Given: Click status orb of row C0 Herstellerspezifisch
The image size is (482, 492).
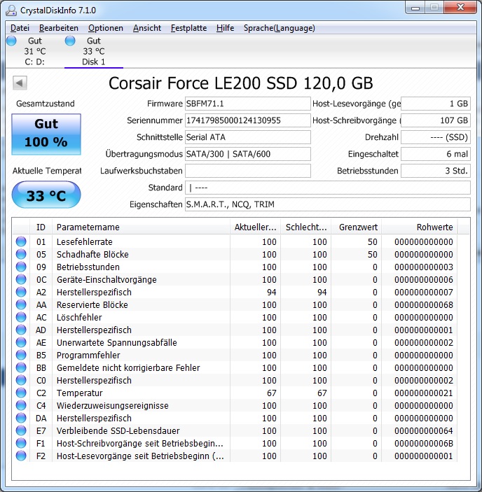Looking at the screenshot, I should coord(21,380).
